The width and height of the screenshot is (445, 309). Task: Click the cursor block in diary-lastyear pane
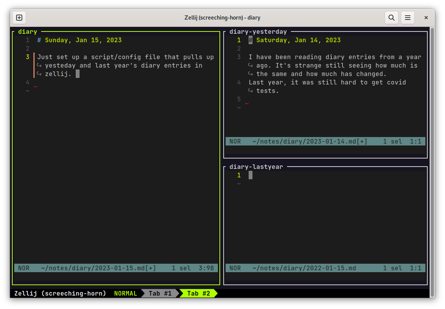[251, 175]
